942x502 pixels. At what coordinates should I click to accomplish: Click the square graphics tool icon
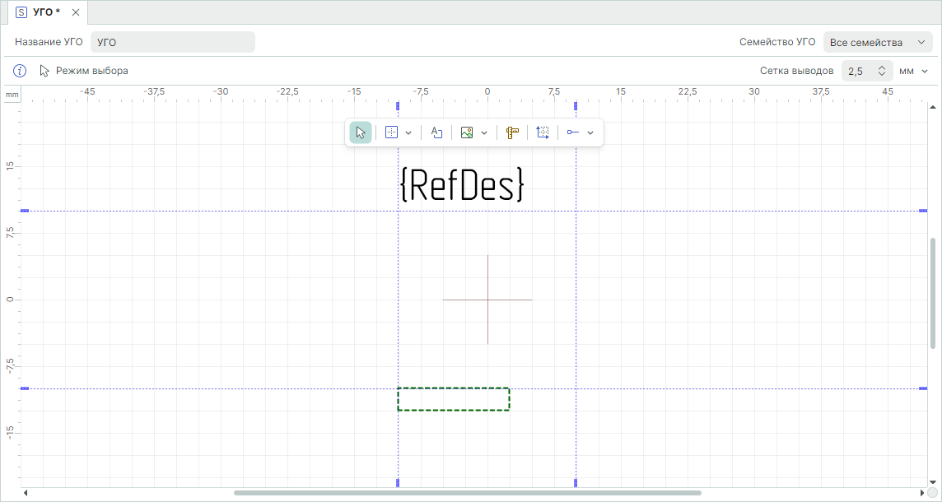[x=392, y=132]
